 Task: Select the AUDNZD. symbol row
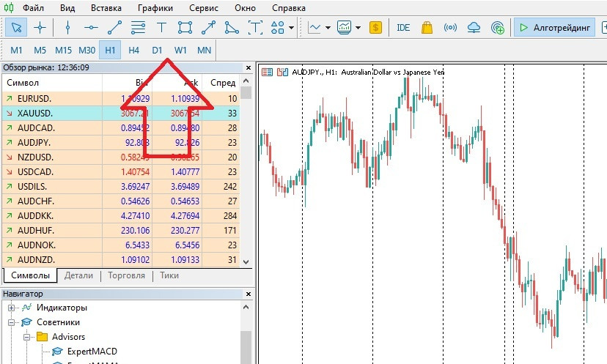point(121,259)
